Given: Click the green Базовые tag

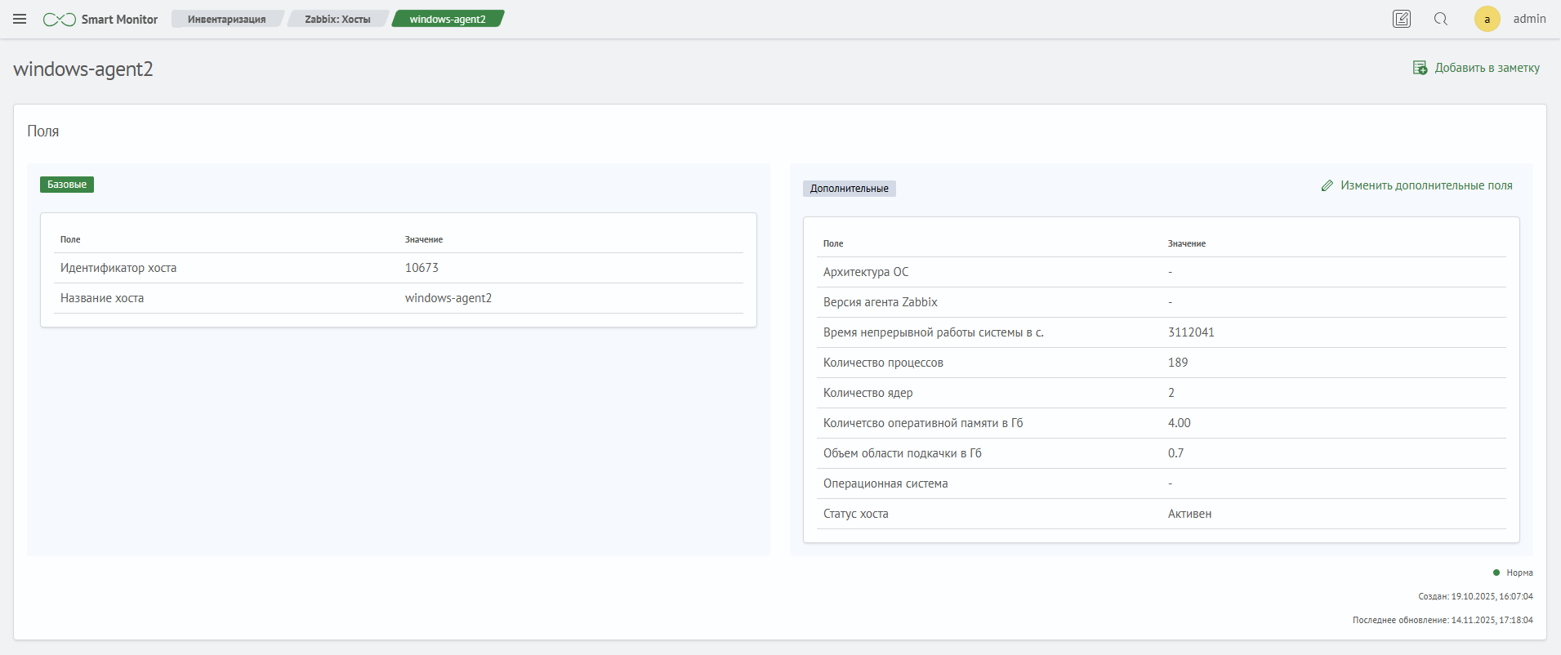Looking at the screenshot, I should [67, 185].
